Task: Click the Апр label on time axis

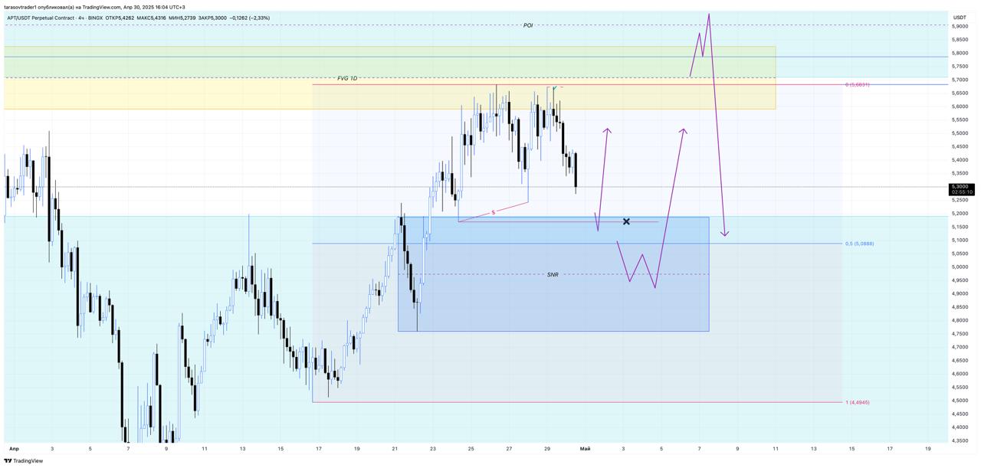Action: tap(14, 448)
